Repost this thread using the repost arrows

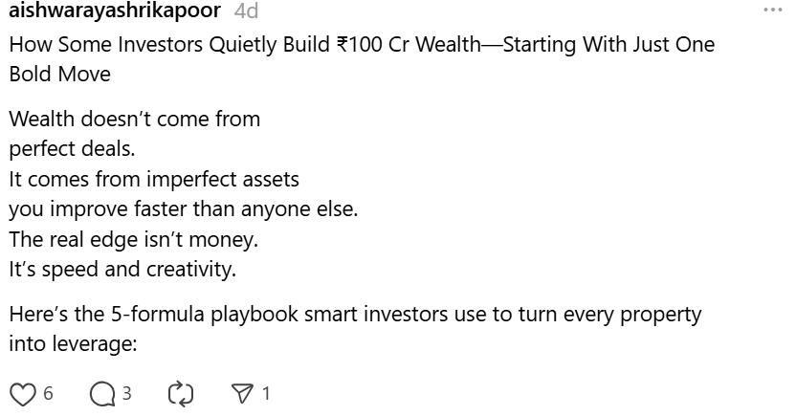click(181, 394)
